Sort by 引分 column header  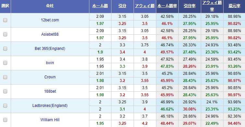coord(122,6)
